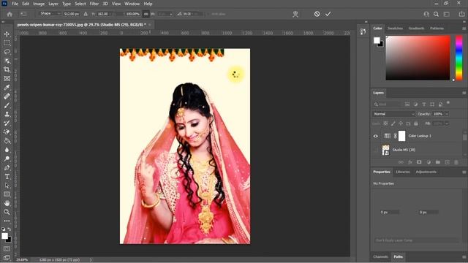The height and width of the screenshot is (263, 468).
Task: Toggle the shape layer filter
Action: click(x=432, y=104)
